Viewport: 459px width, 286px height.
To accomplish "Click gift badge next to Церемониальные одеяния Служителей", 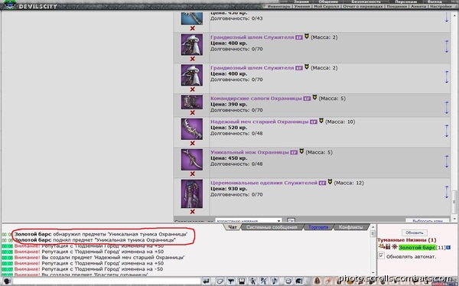I will coord(322,183).
